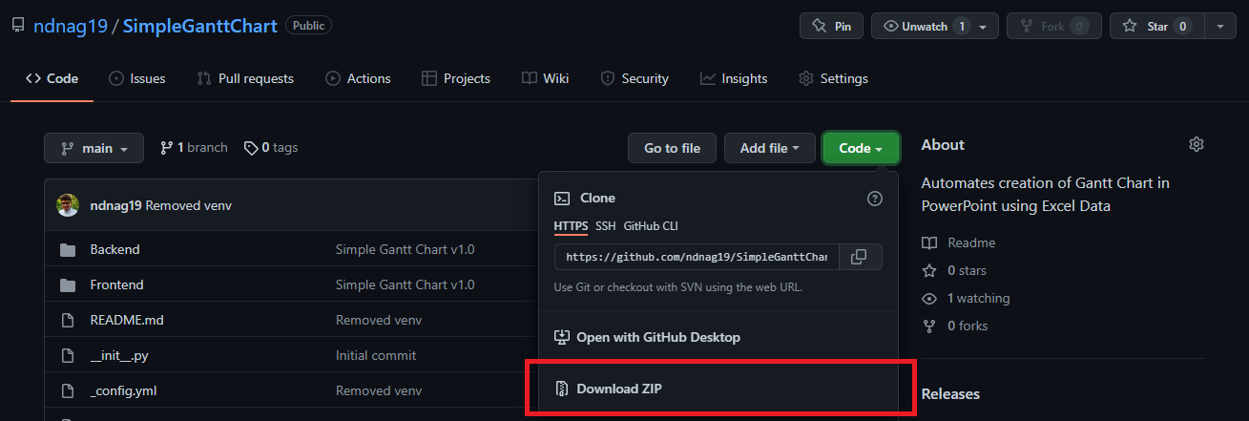The image size is (1249, 421).
Task: Open the Frontend folder
Action: (x=116, y=284)
